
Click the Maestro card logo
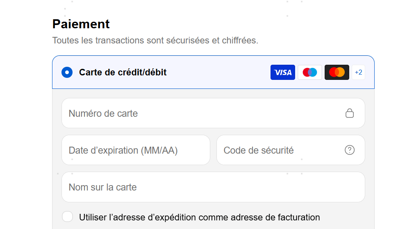click(x=309, y=72)
